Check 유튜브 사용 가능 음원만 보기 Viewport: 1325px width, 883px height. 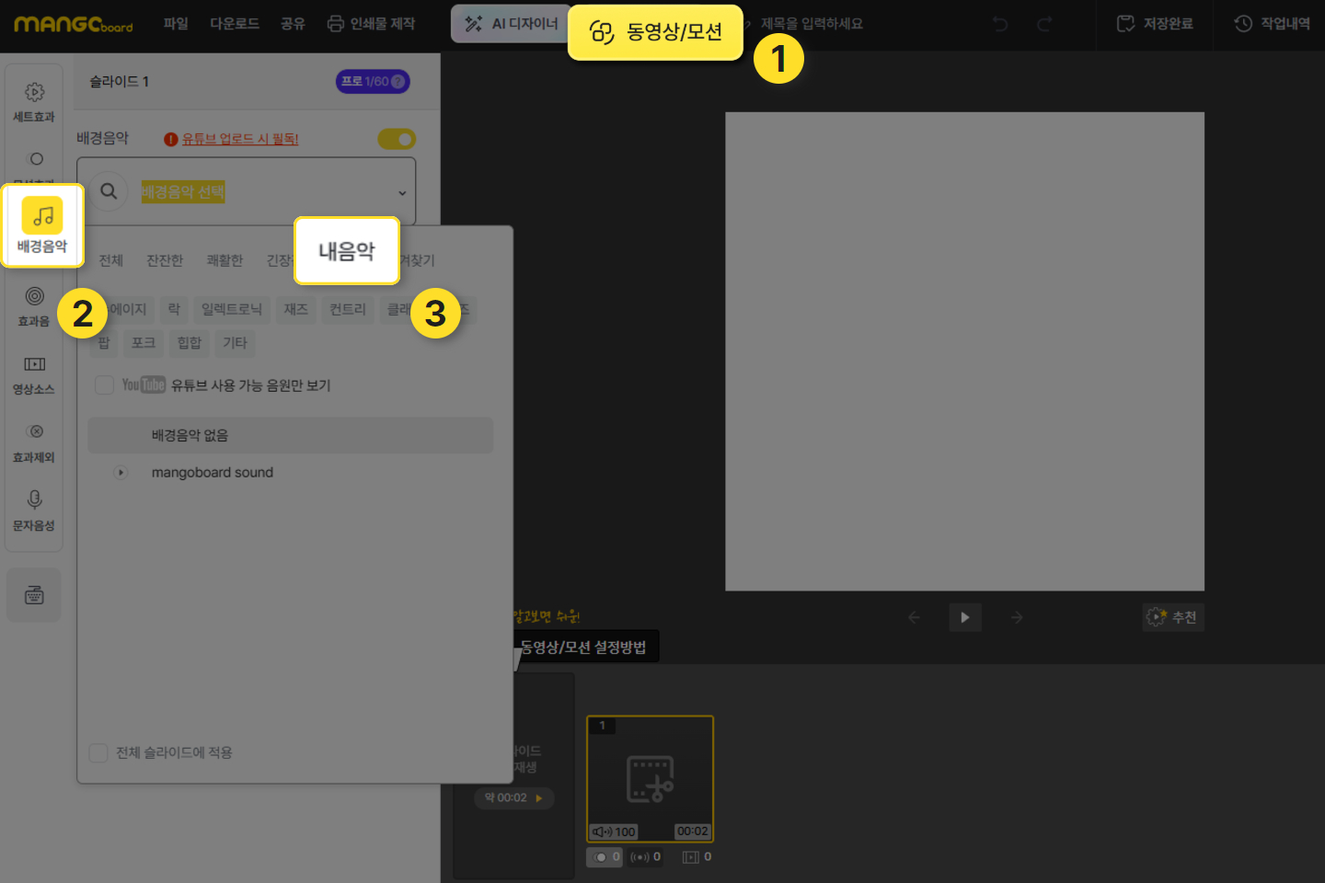pyautogui.click(x=105, y=385)
